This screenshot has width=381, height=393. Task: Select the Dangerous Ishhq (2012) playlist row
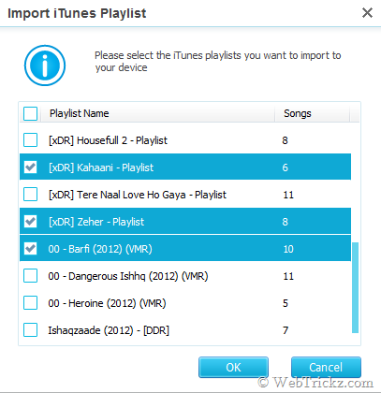185,276
